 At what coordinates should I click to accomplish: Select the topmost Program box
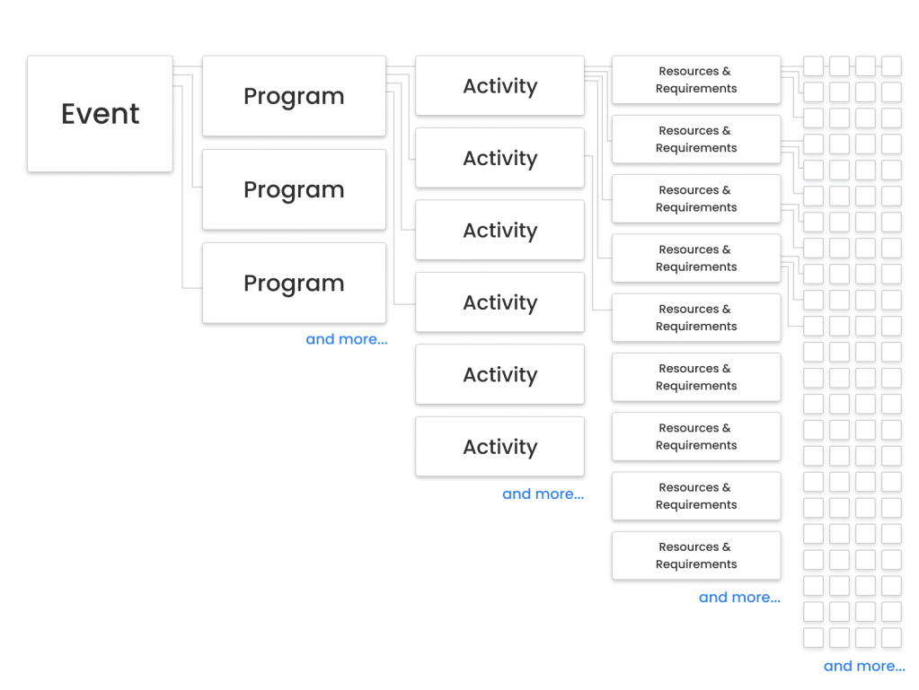294,96
